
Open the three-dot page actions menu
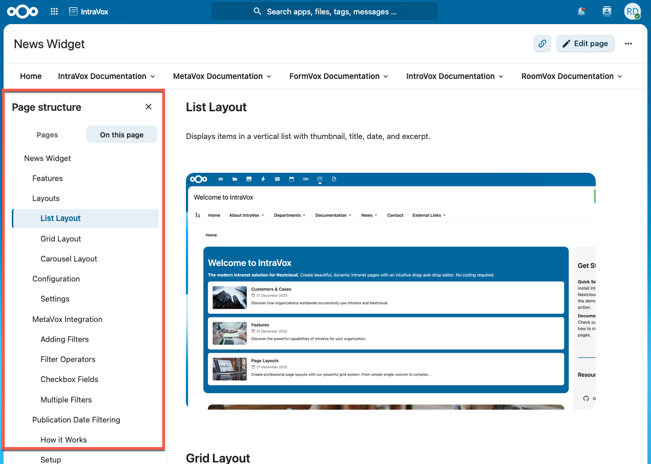pyautogui.click(x=628, y=44)
